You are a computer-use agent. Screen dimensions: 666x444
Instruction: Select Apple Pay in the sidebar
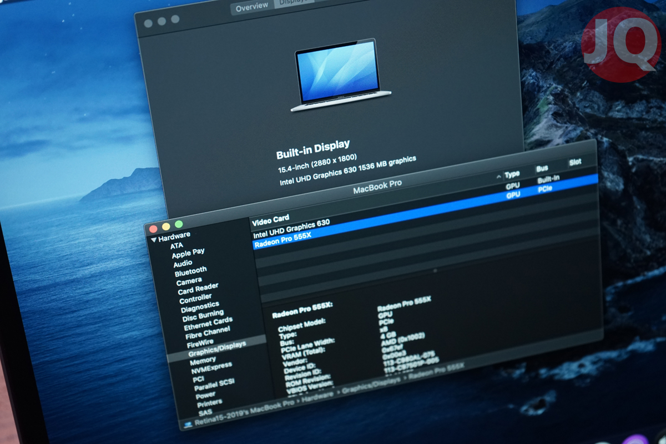click(x=188, y=254)
